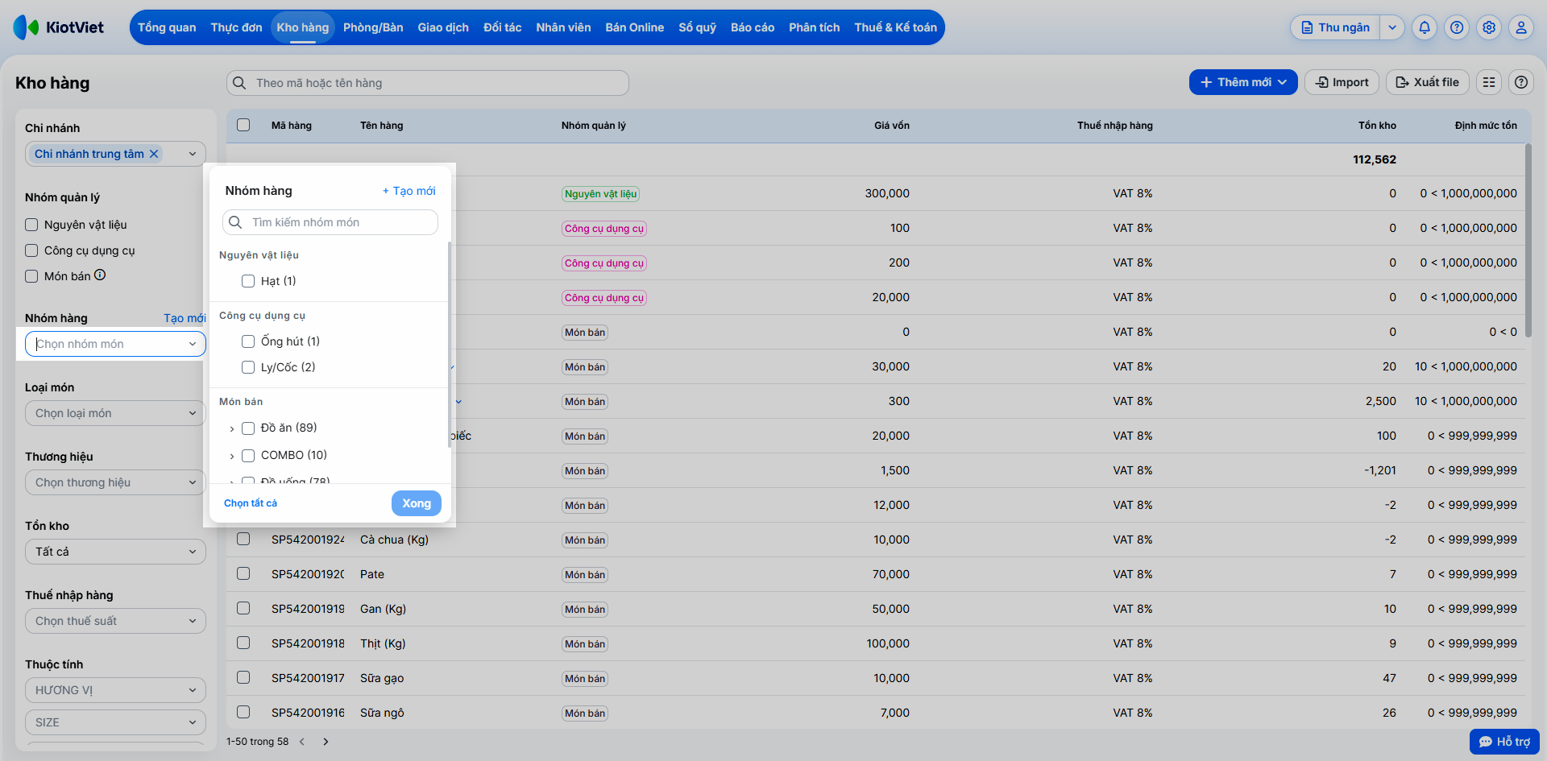The image size is (1547, 761).
Task: Remove the Chi nhánh trung tâm tag
Action: (154, 154)
